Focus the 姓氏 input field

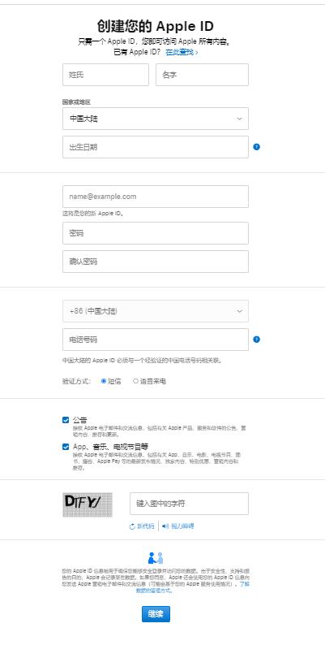tap(105, 75)
